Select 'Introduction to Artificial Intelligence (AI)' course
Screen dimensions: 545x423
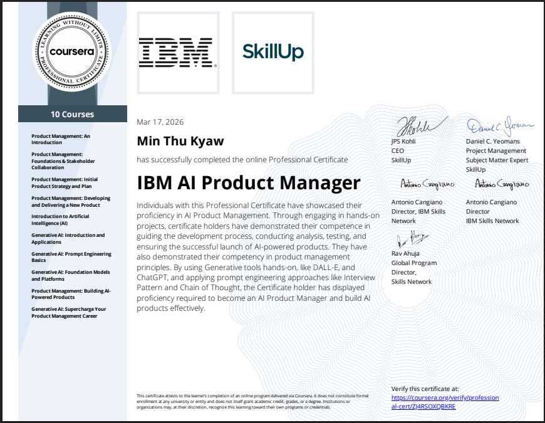tap(60, 220)
